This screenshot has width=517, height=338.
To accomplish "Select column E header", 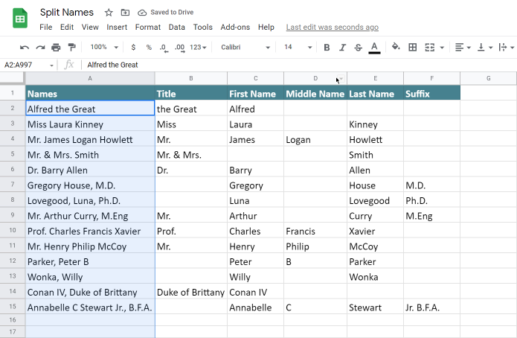I will 375,79.
